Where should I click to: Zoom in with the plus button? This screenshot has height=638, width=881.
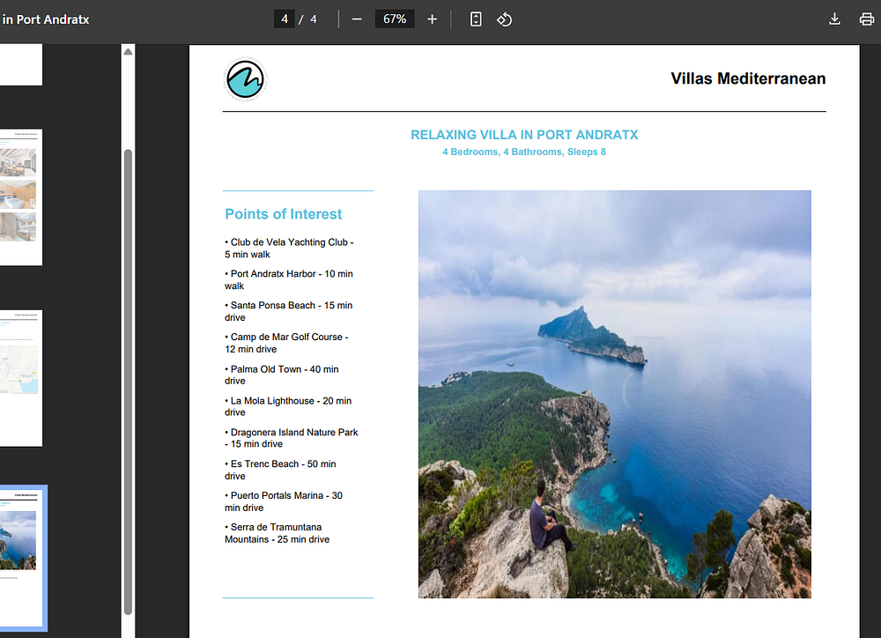(432, 19)
